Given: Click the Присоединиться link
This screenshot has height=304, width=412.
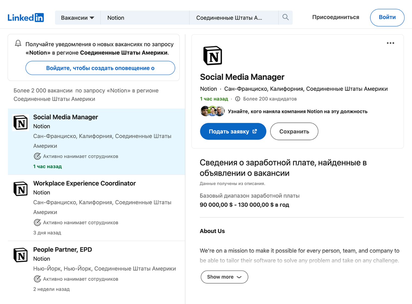Looking at the screenshot, I should (x=336, y=17).
